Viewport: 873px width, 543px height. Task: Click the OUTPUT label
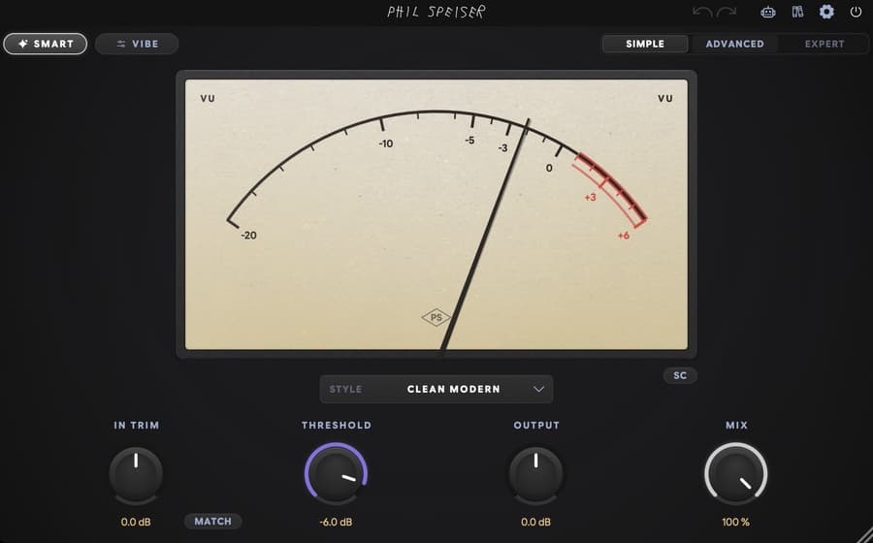click(536, 425)
